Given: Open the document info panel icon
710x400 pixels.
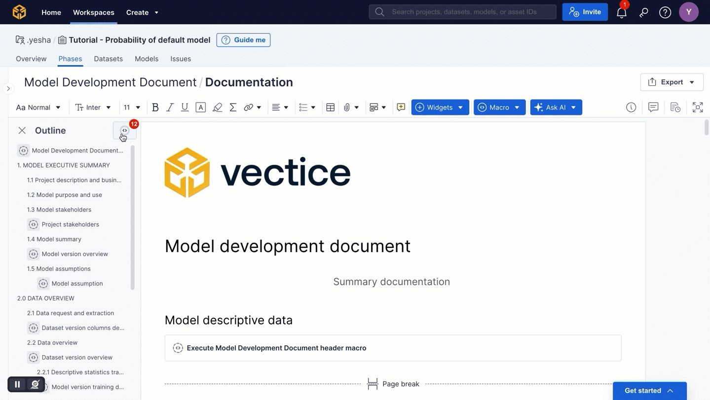Looking at the screenshot, I should 631,108.
